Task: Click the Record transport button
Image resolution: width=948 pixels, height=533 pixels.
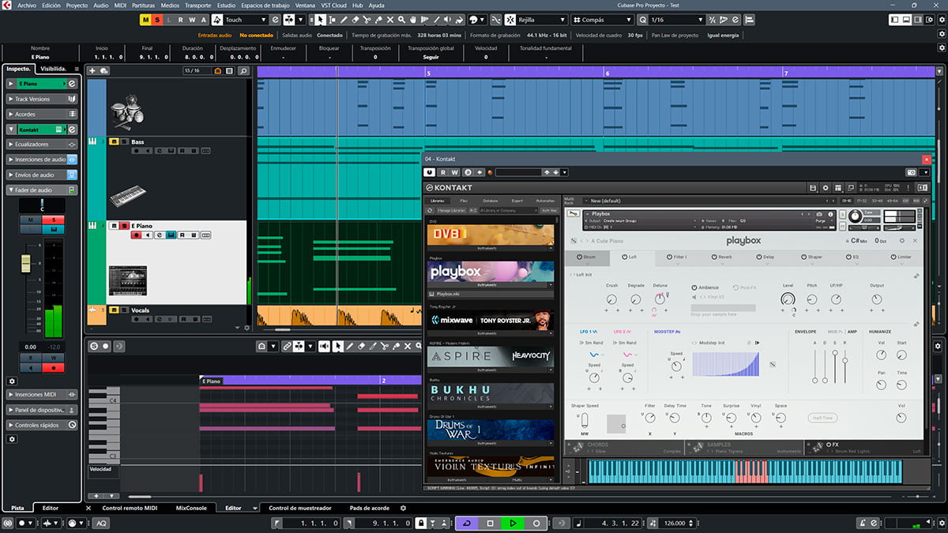Action: (x=536, y=523)
